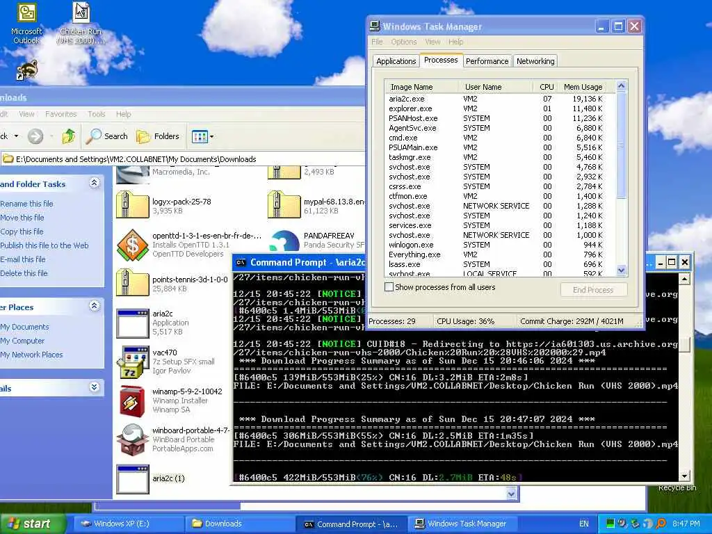Select the vac470 7z setup icon
Image resolution: width=712 pixels, height=534 pixels.
point(132,362)
